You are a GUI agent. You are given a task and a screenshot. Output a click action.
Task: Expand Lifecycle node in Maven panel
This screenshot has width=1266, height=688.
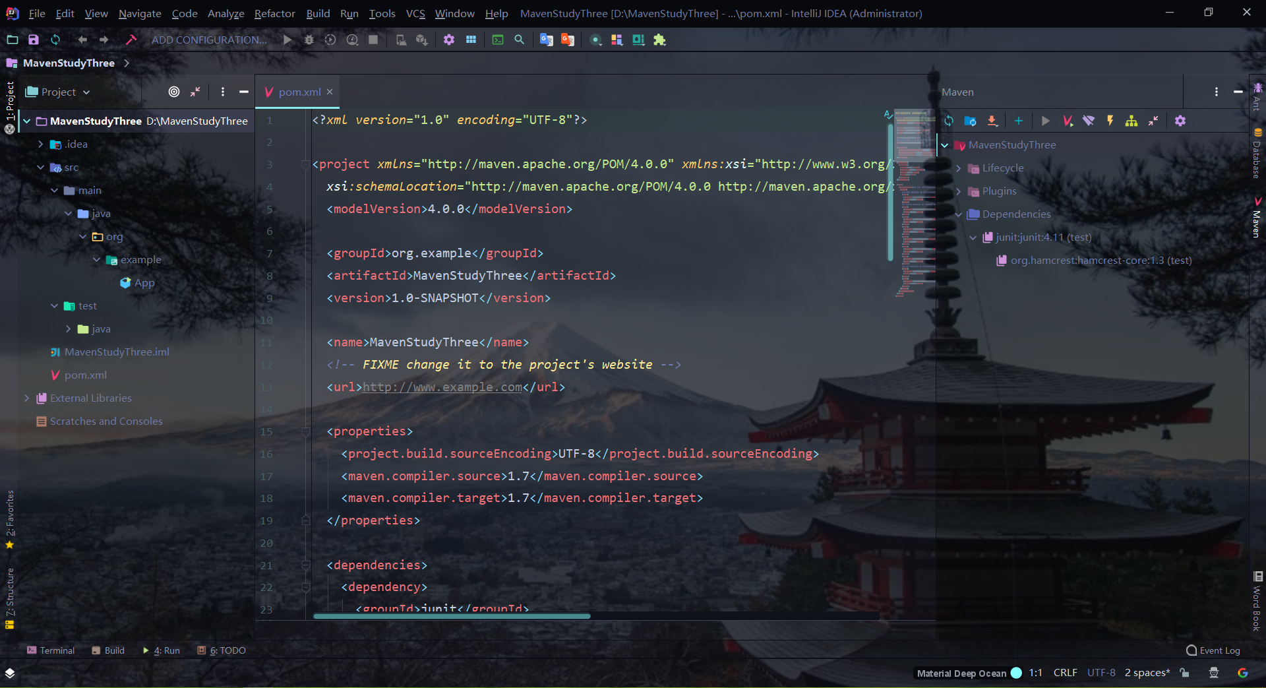(x=959, y=168)
